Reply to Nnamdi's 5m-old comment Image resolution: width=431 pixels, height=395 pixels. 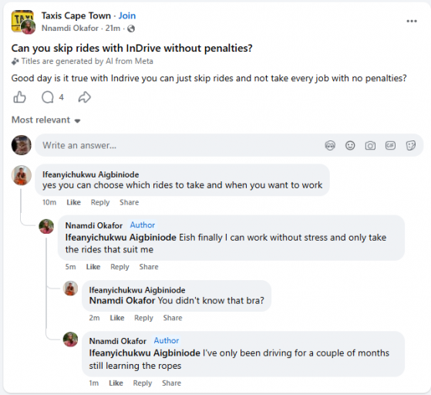[120, 267]
